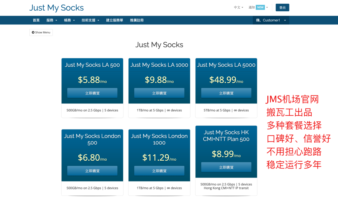This screenshot has height=200, width=338.
Task: Select 建立服務單 in navigation bar
Action: pos(115,20)
